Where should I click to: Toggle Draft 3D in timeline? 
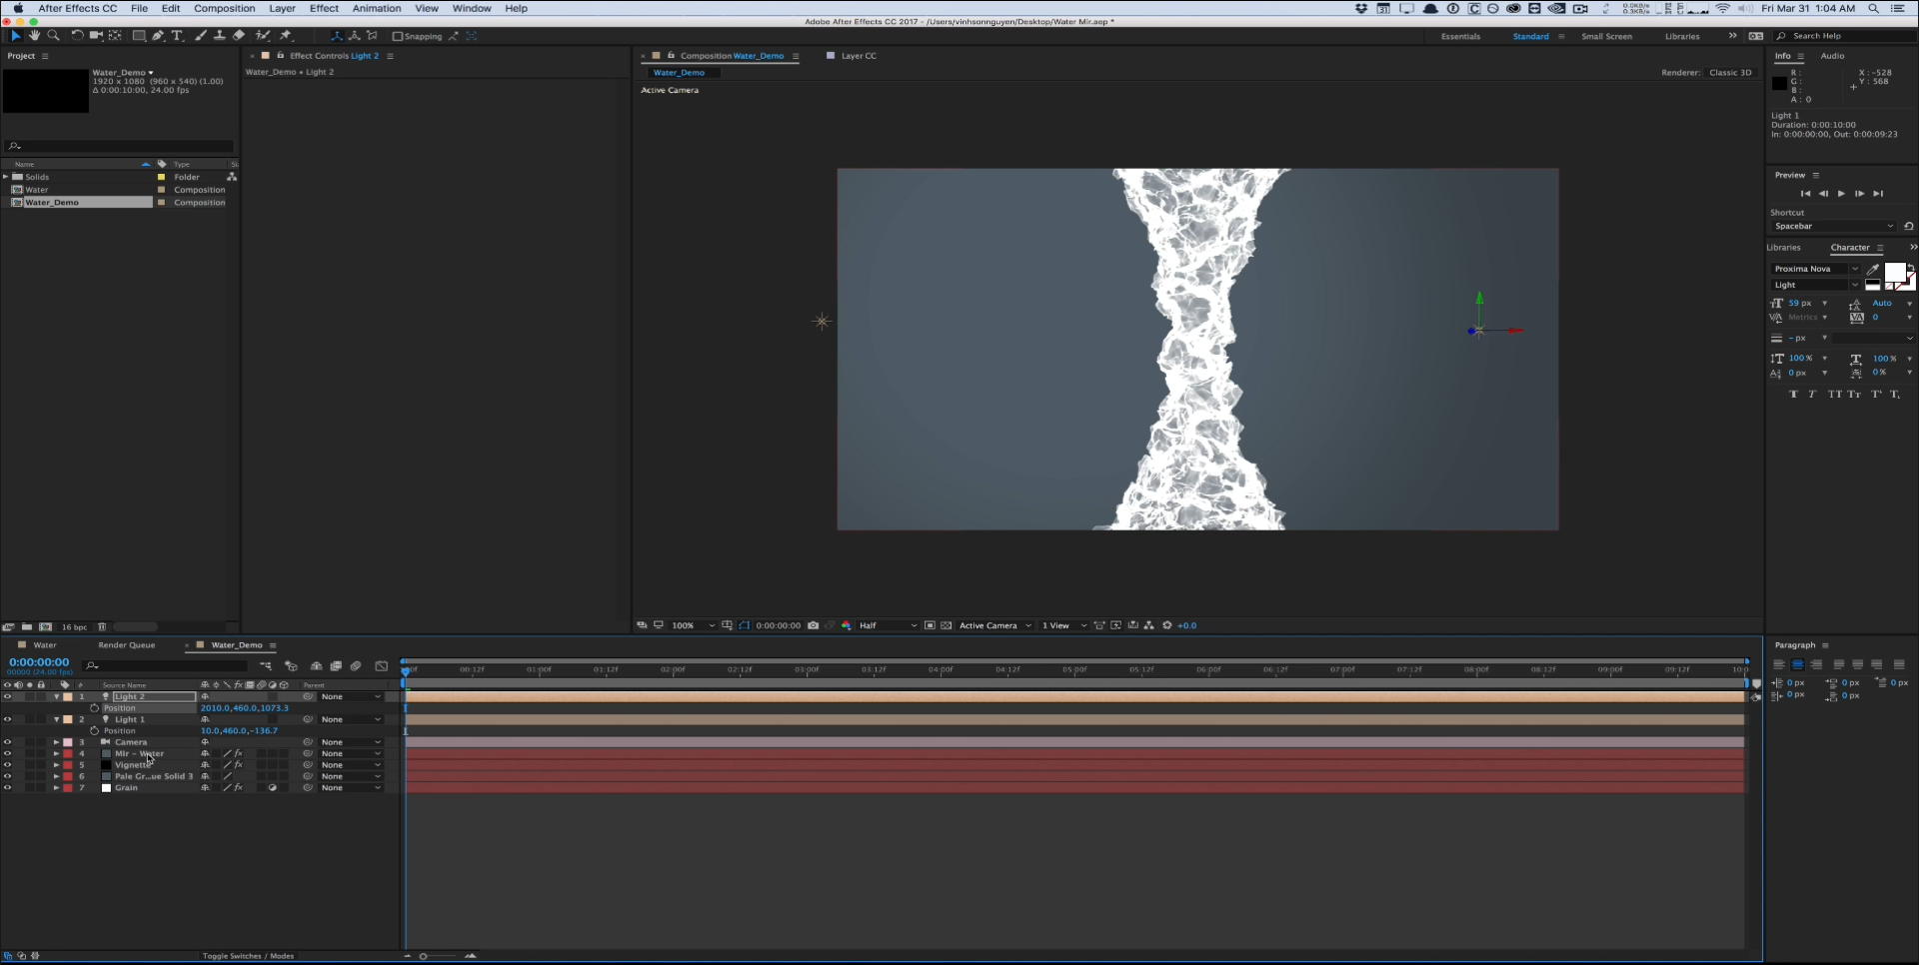coord(291,666)
